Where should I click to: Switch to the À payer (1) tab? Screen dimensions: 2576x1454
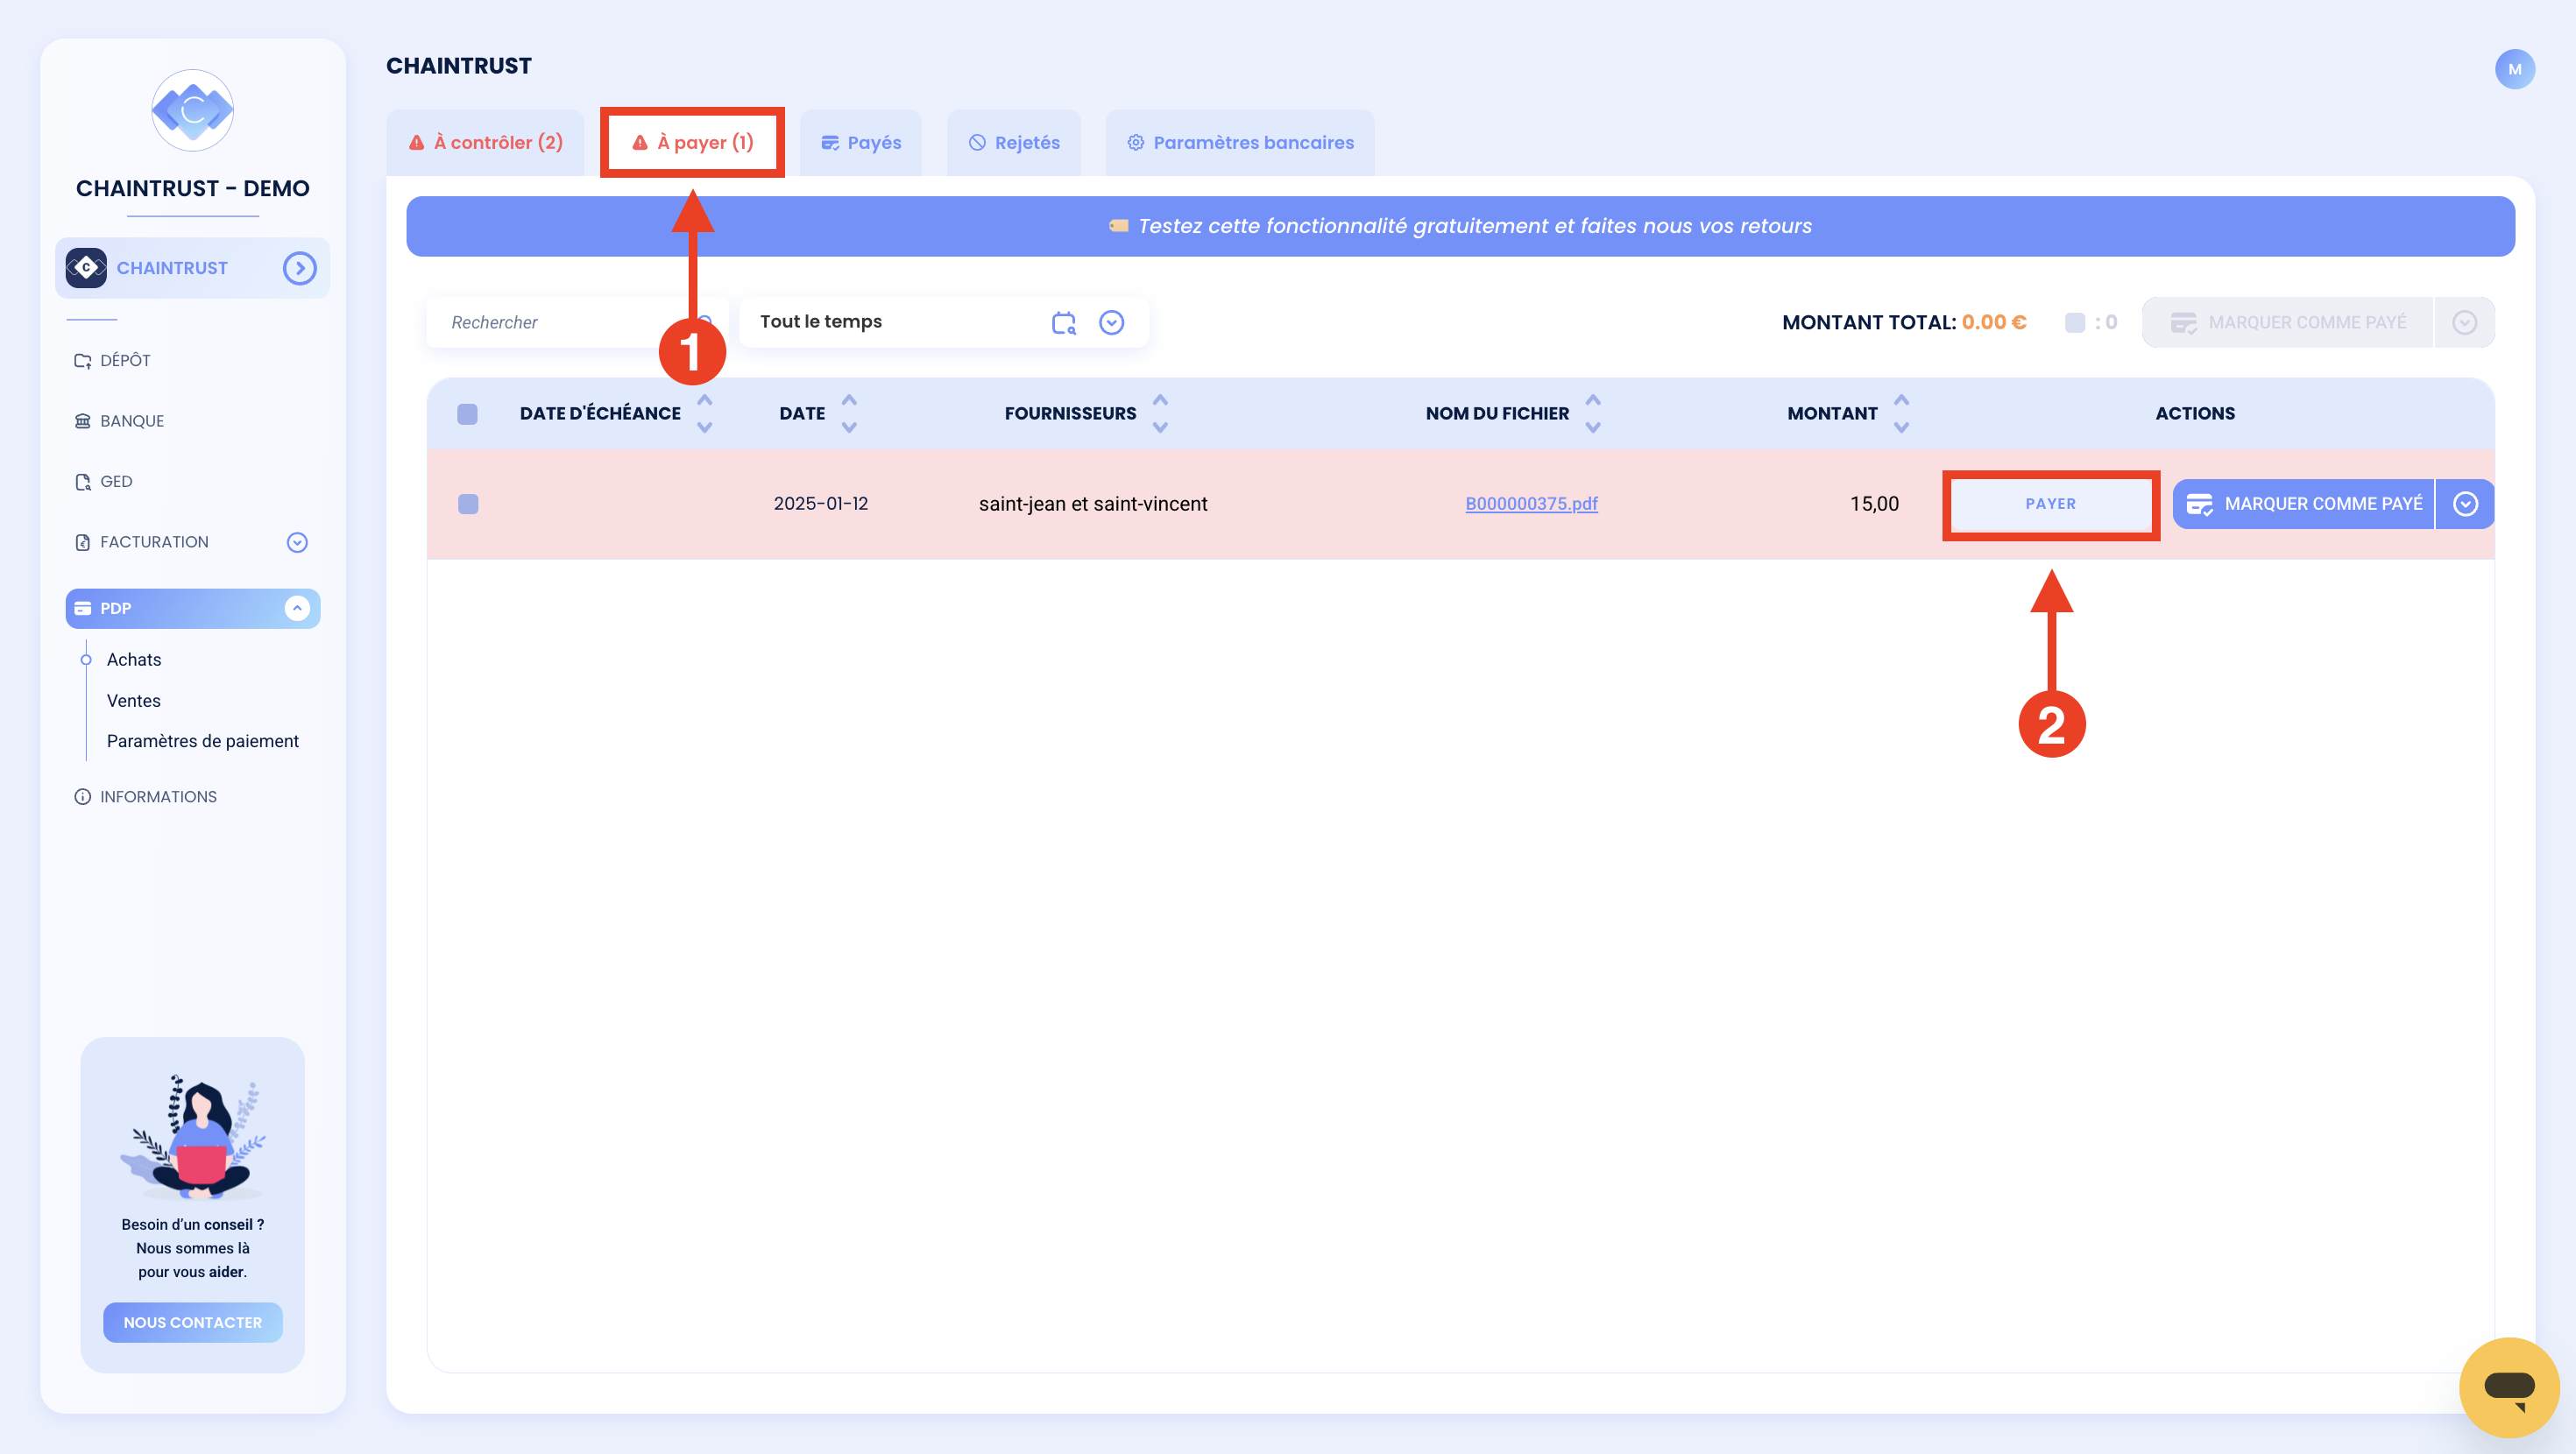[x=692, y=143]
